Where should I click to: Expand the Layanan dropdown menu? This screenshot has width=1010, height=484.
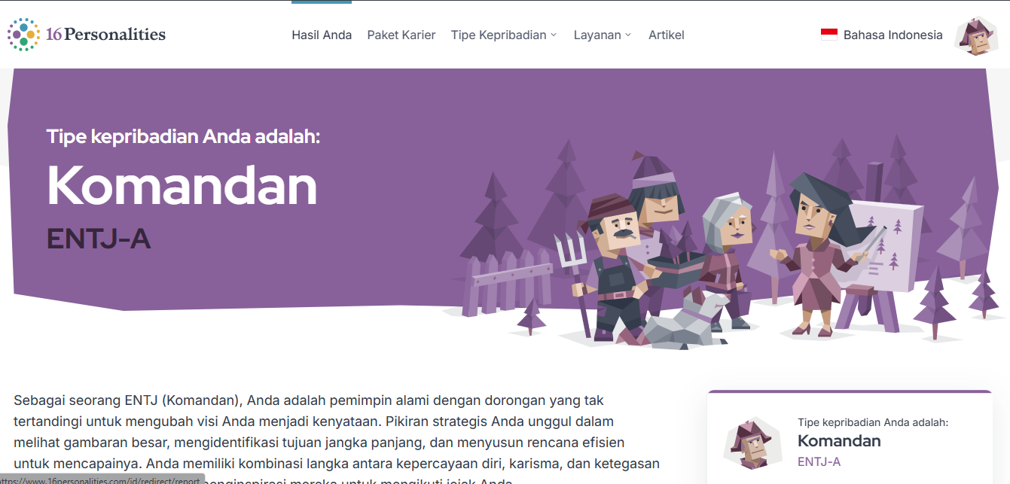(603, 35)
